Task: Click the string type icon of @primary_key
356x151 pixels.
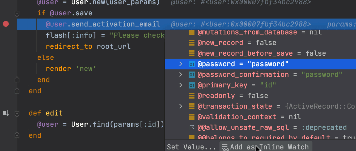Action: [192, 85]
